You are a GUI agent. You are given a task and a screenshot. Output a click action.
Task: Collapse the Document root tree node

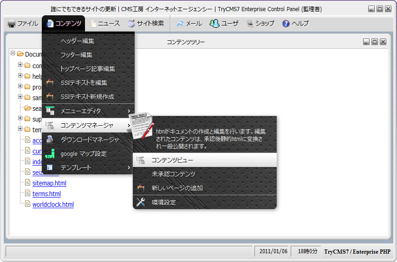pos(13,54)
